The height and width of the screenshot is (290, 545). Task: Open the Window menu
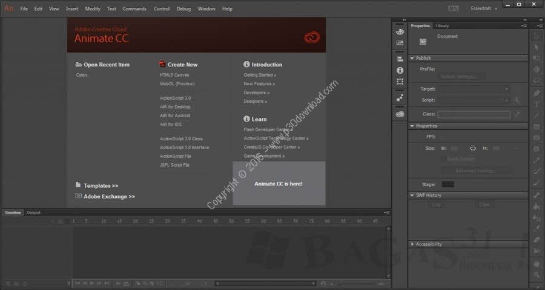pyautogui.click(x=206, y=8)
